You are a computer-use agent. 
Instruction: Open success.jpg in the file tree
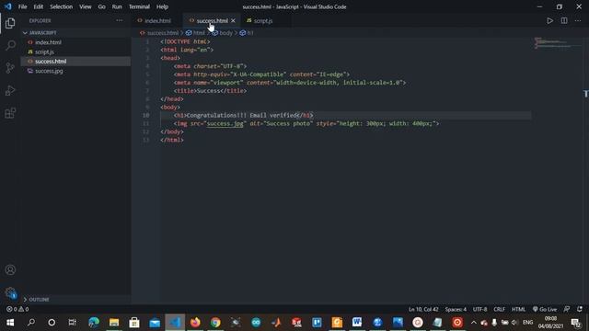(x=75, y=71)
